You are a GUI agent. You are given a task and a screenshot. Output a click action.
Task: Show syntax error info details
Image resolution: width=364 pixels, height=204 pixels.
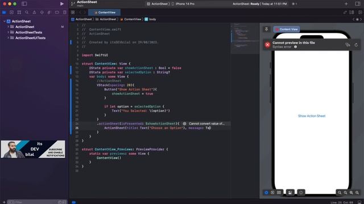pyautogui.click(x=296, y=46)
